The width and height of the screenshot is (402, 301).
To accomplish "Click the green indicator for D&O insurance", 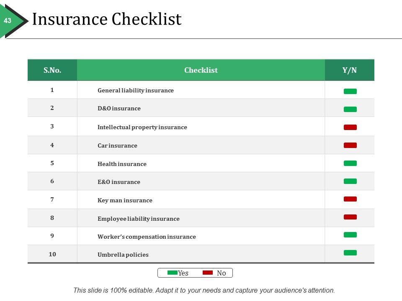I will coord(350,109).
